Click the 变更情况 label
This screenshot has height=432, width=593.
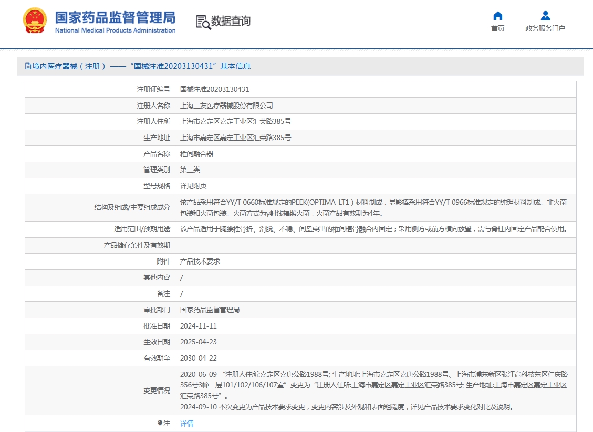pos(157,391)
